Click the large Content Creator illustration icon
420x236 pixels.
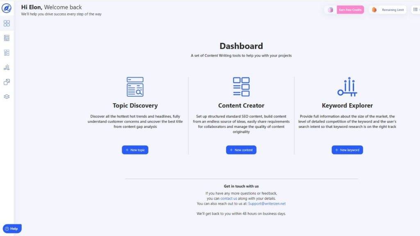pos(241,87)
